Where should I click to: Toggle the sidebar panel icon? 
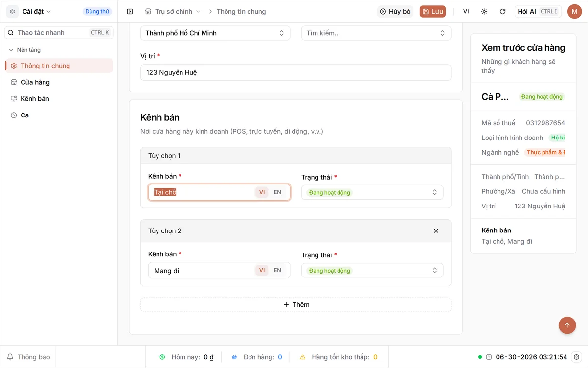[x=130, y=11]
